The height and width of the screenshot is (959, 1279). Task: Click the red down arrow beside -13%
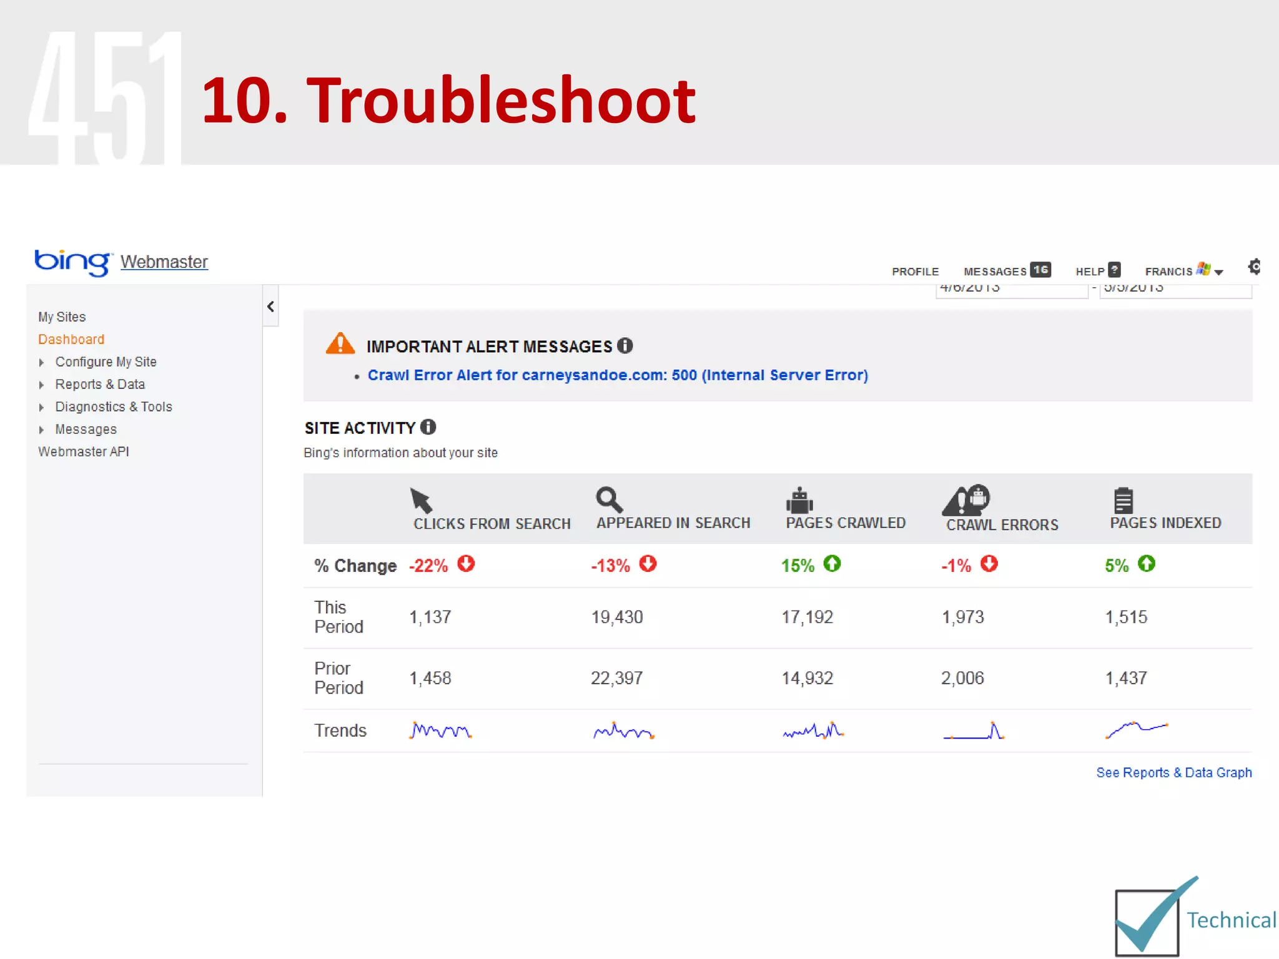[648, 564]
